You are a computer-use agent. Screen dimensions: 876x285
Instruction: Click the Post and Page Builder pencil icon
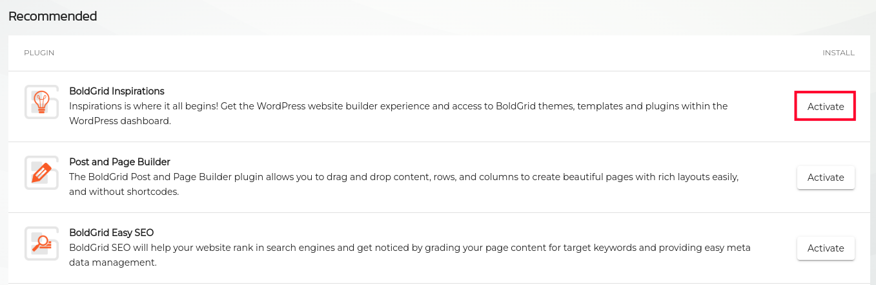[x=41, y=172]
